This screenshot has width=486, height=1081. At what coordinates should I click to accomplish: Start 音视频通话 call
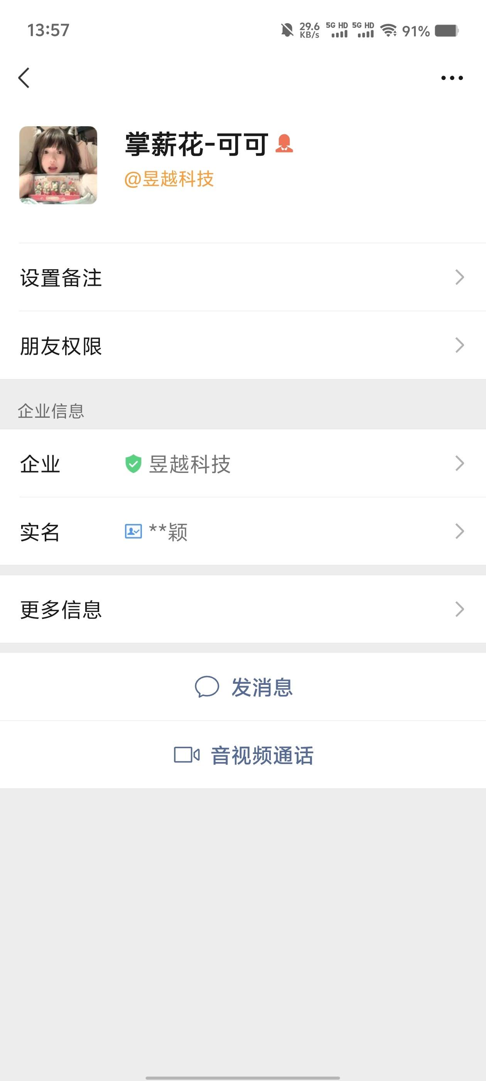click(x=243, y=754)
